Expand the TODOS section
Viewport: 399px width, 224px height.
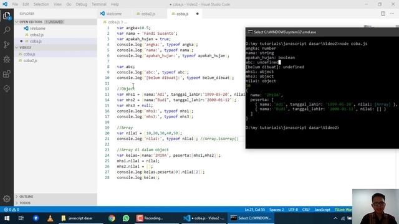(x=55, y=203)
